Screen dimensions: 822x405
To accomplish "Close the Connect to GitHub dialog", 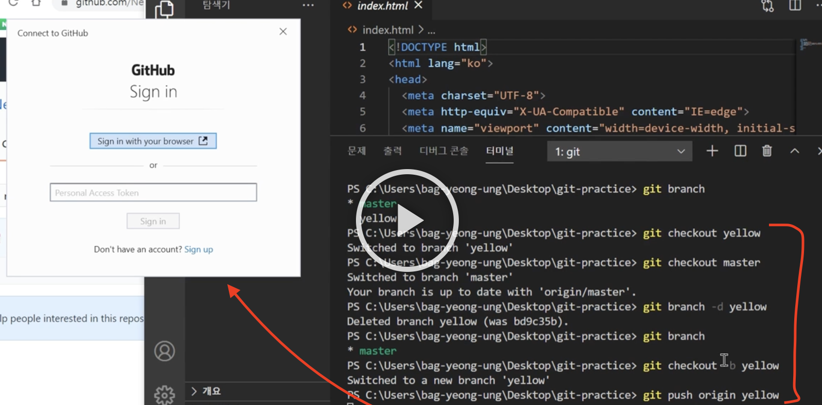I will (283, 31).
